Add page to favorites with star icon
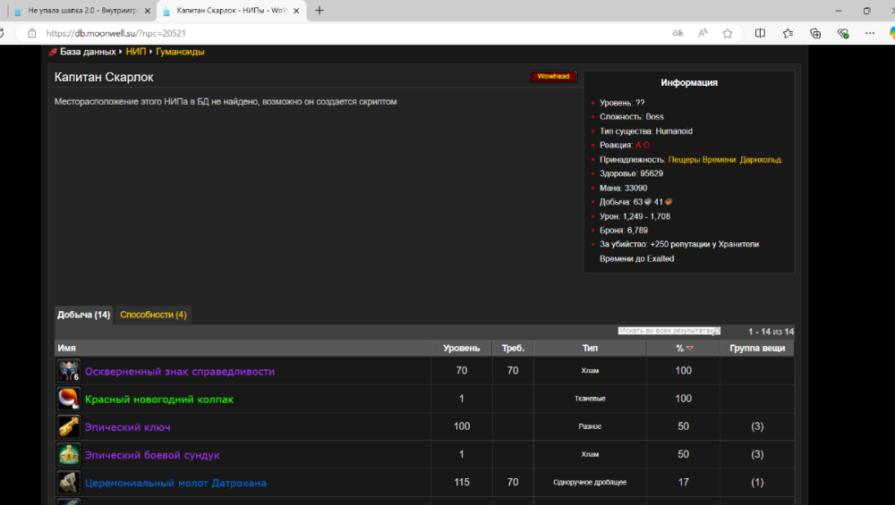This screenshot has width=895, height=505. [728, 33]
